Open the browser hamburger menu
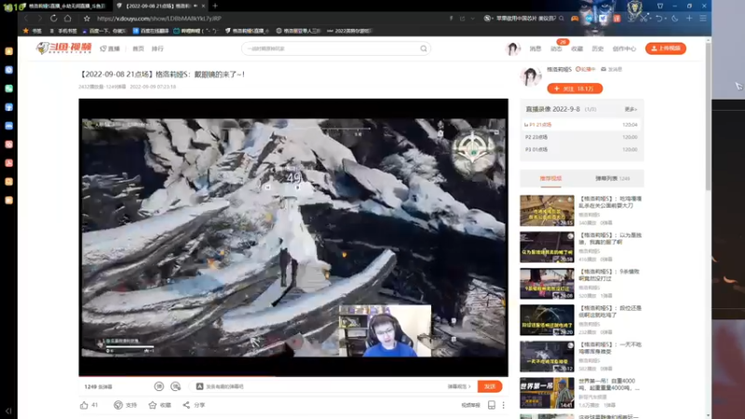Viewport: 745px width, 419px height. coord(703,19)
